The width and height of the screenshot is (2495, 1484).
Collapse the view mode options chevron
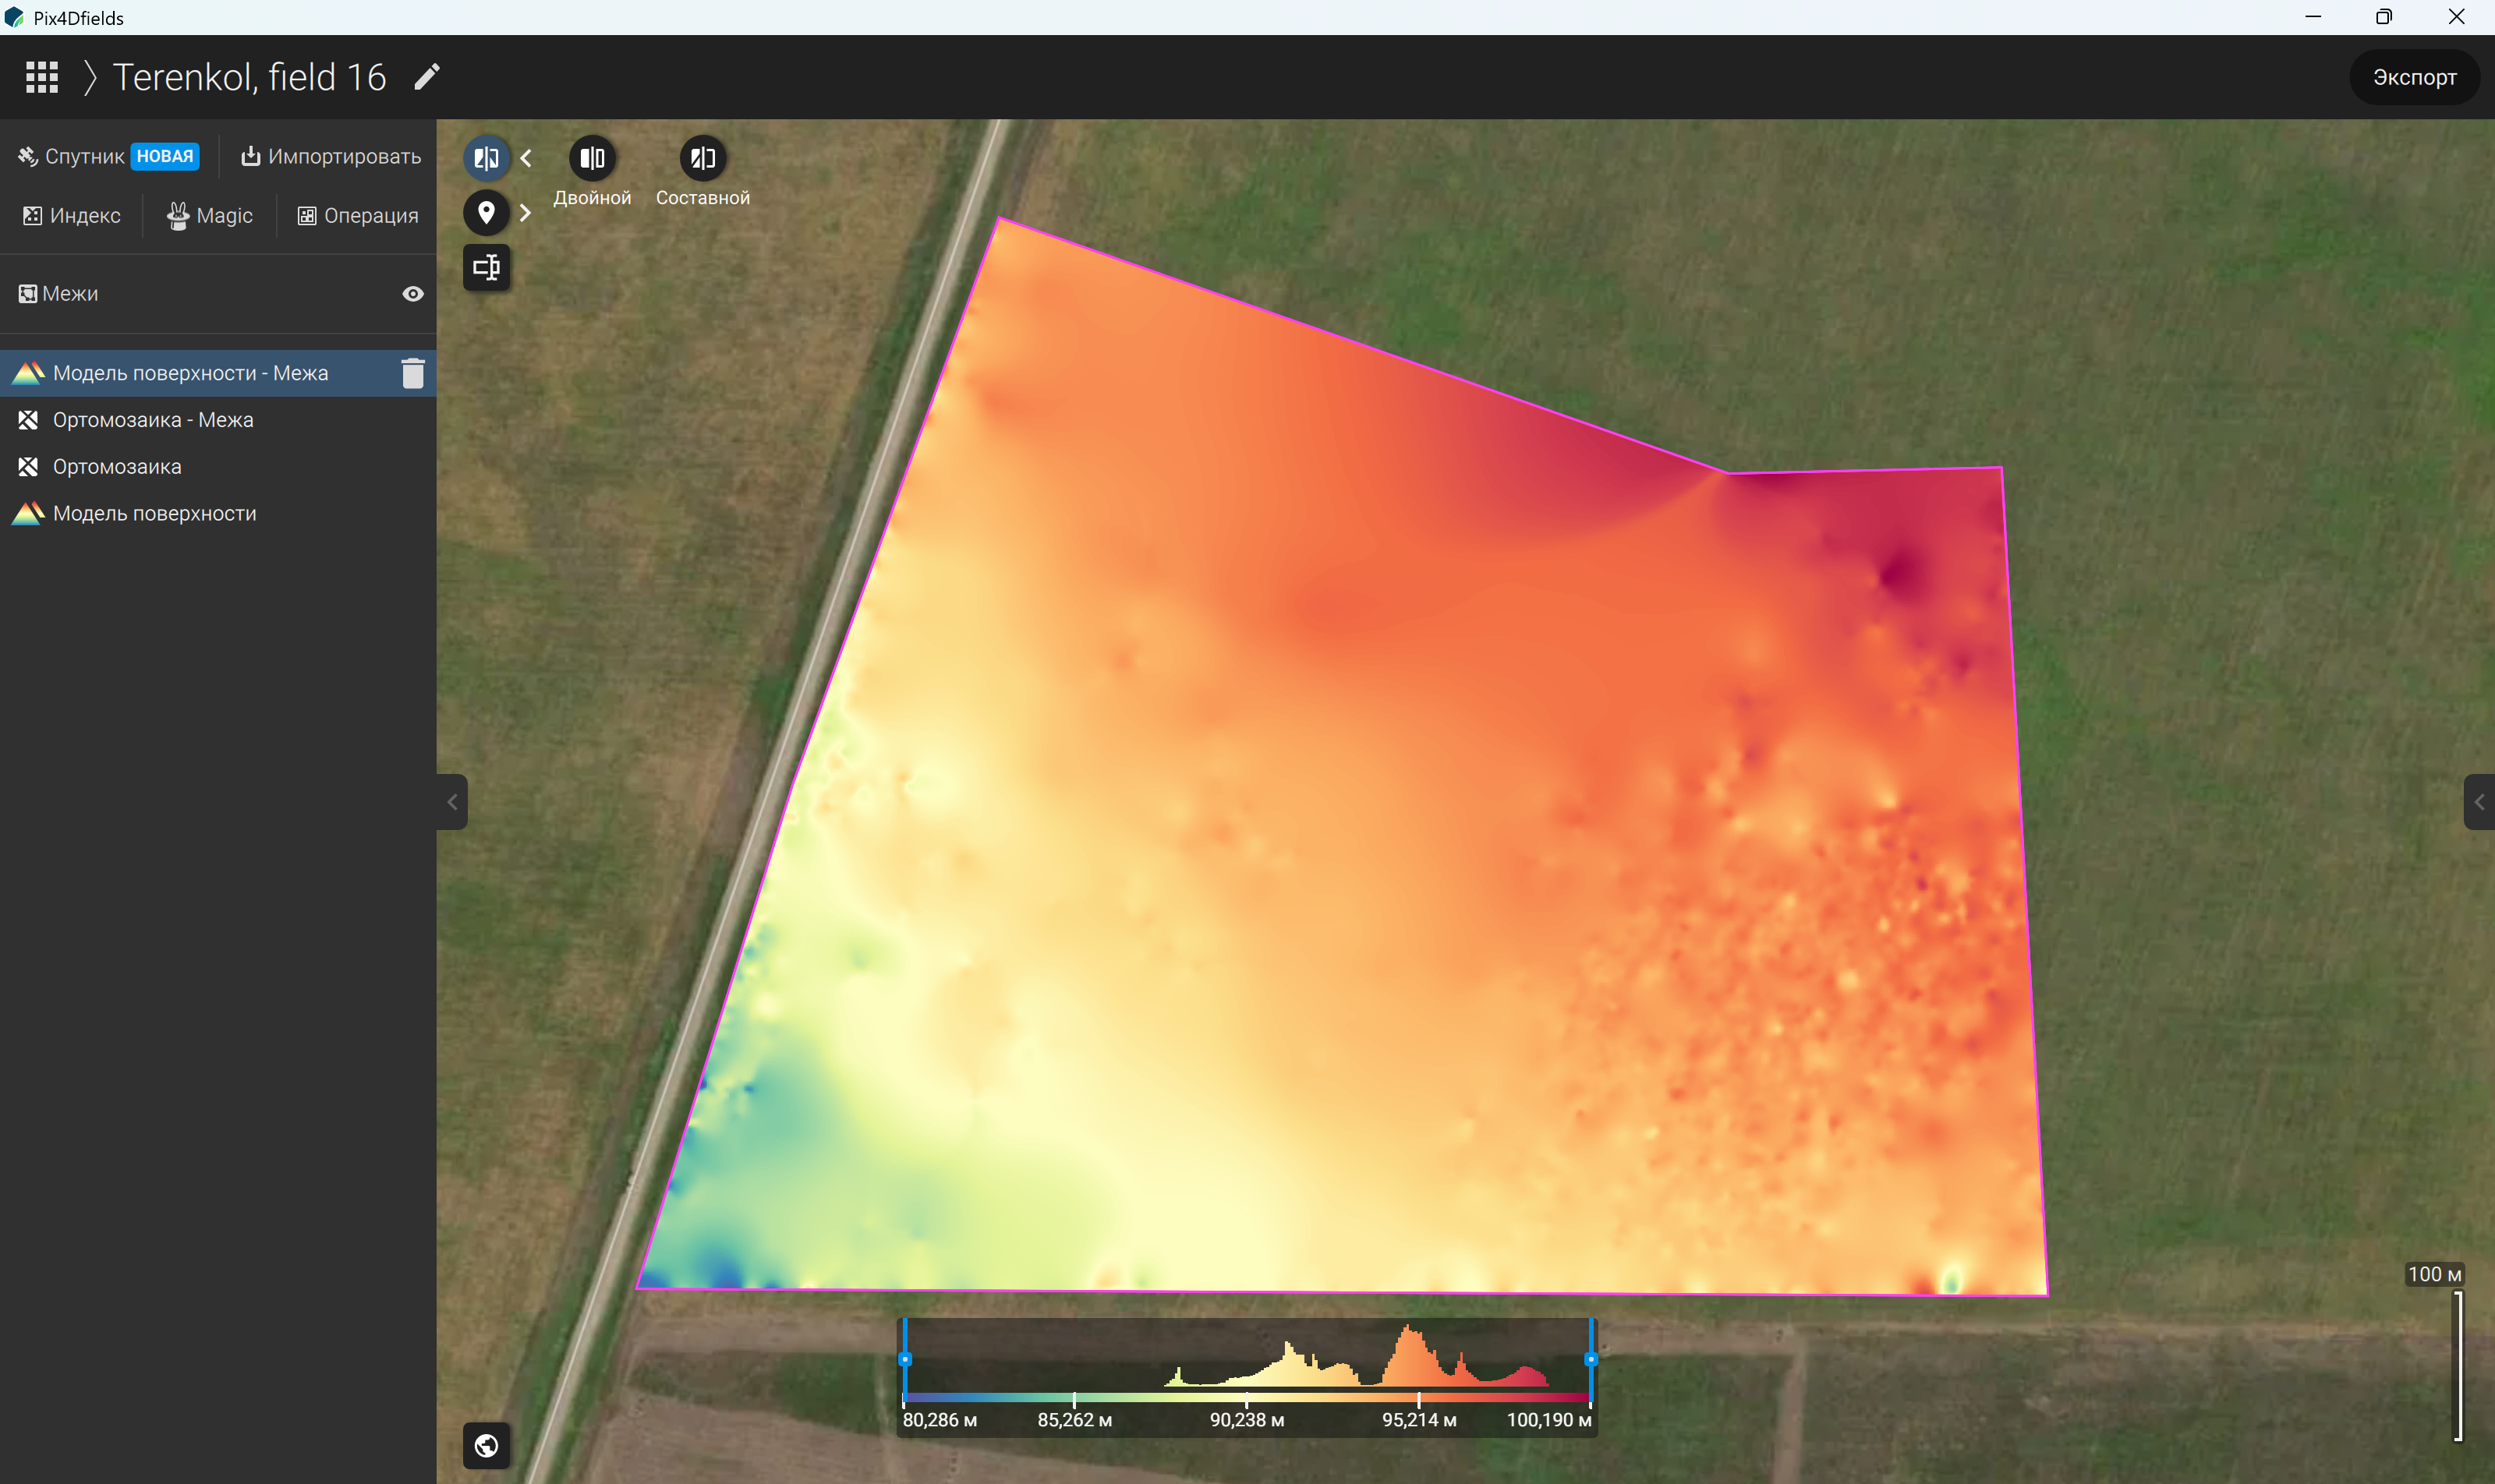pos(526,158)
